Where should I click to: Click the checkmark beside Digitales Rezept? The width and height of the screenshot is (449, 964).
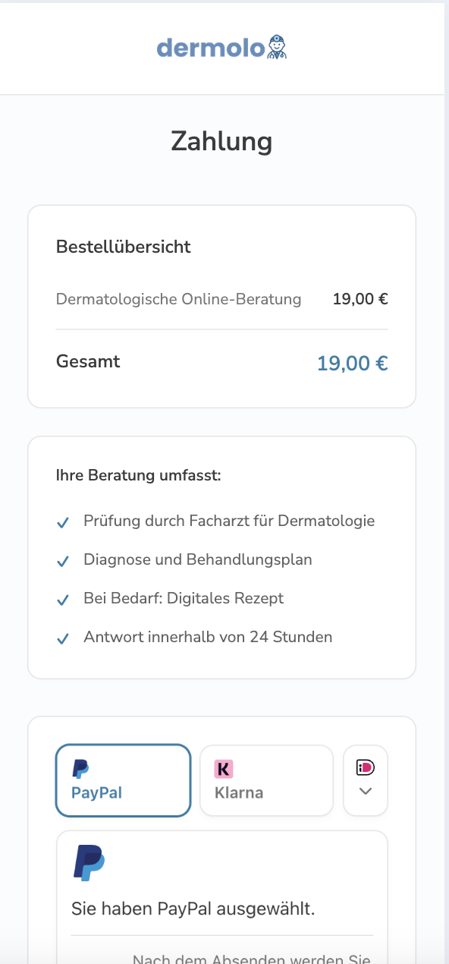(62, 600)
